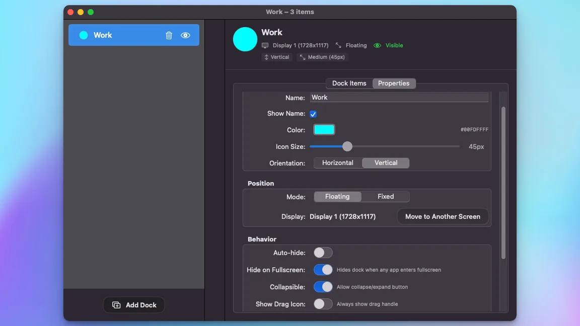Set orientation to Vertical
The width and height of the screenshot is (580, 326).
click(x=386, y=163)
